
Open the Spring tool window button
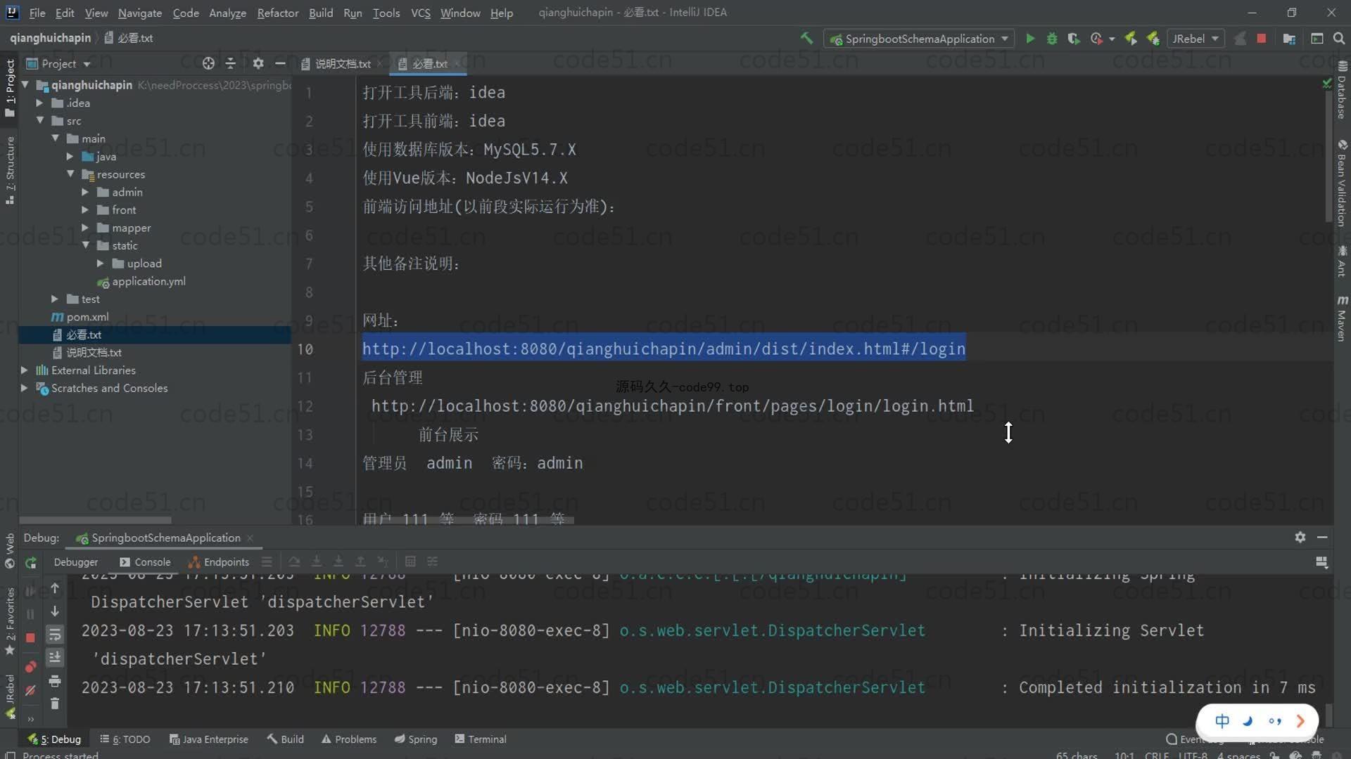point(416,739)
